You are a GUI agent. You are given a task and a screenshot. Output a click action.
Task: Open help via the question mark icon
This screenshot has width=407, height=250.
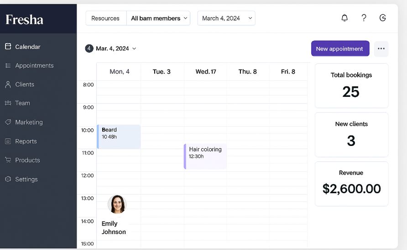click(x=364, y=18)
